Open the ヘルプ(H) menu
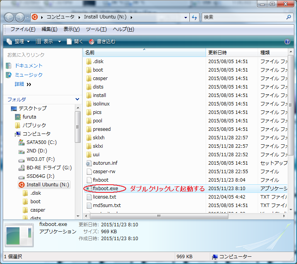297x264 pixels. point(123,29)
